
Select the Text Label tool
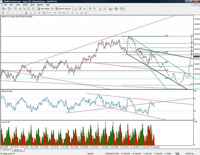coord(39,13)
